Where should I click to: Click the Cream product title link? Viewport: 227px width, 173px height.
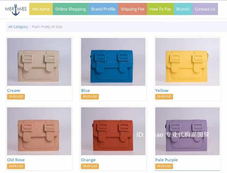pyautogui.click(x=14, y=91)
